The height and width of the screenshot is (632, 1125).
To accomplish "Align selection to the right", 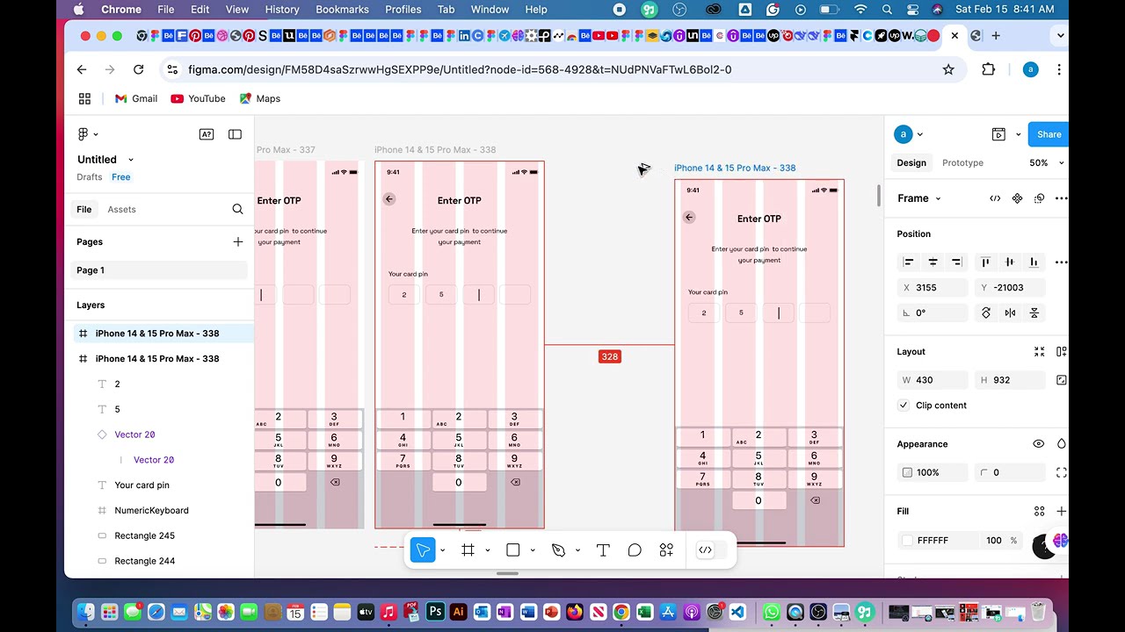I will click(x=957, y=262).
